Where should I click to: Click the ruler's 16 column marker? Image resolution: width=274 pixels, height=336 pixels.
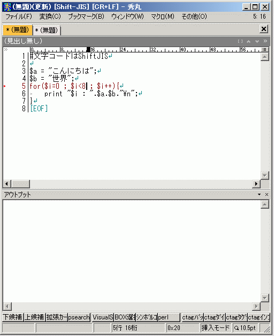point(93,50)
